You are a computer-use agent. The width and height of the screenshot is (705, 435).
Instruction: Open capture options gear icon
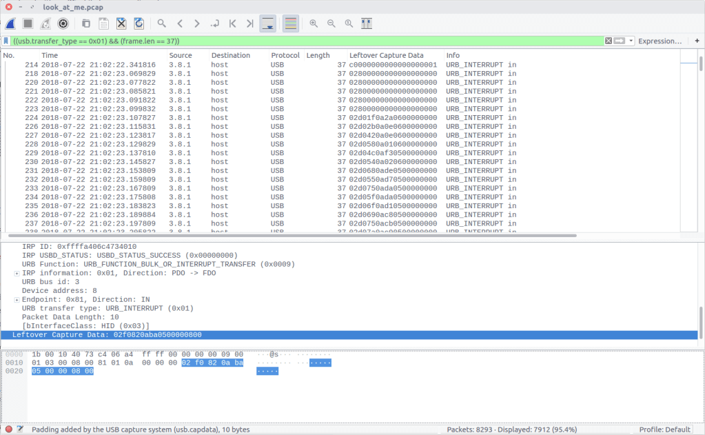[63, 23]
